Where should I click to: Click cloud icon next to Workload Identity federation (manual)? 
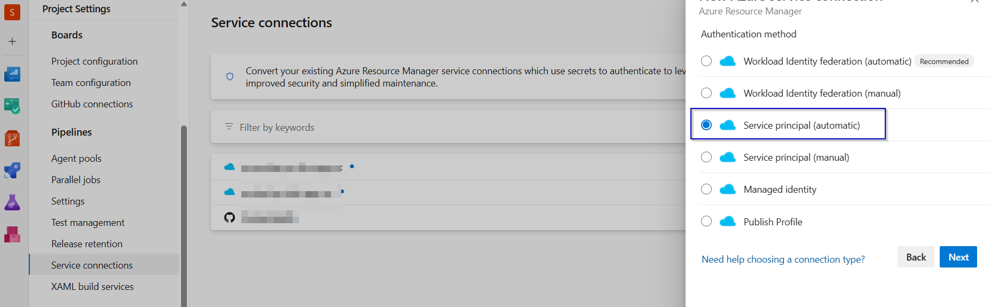point(727,93)
